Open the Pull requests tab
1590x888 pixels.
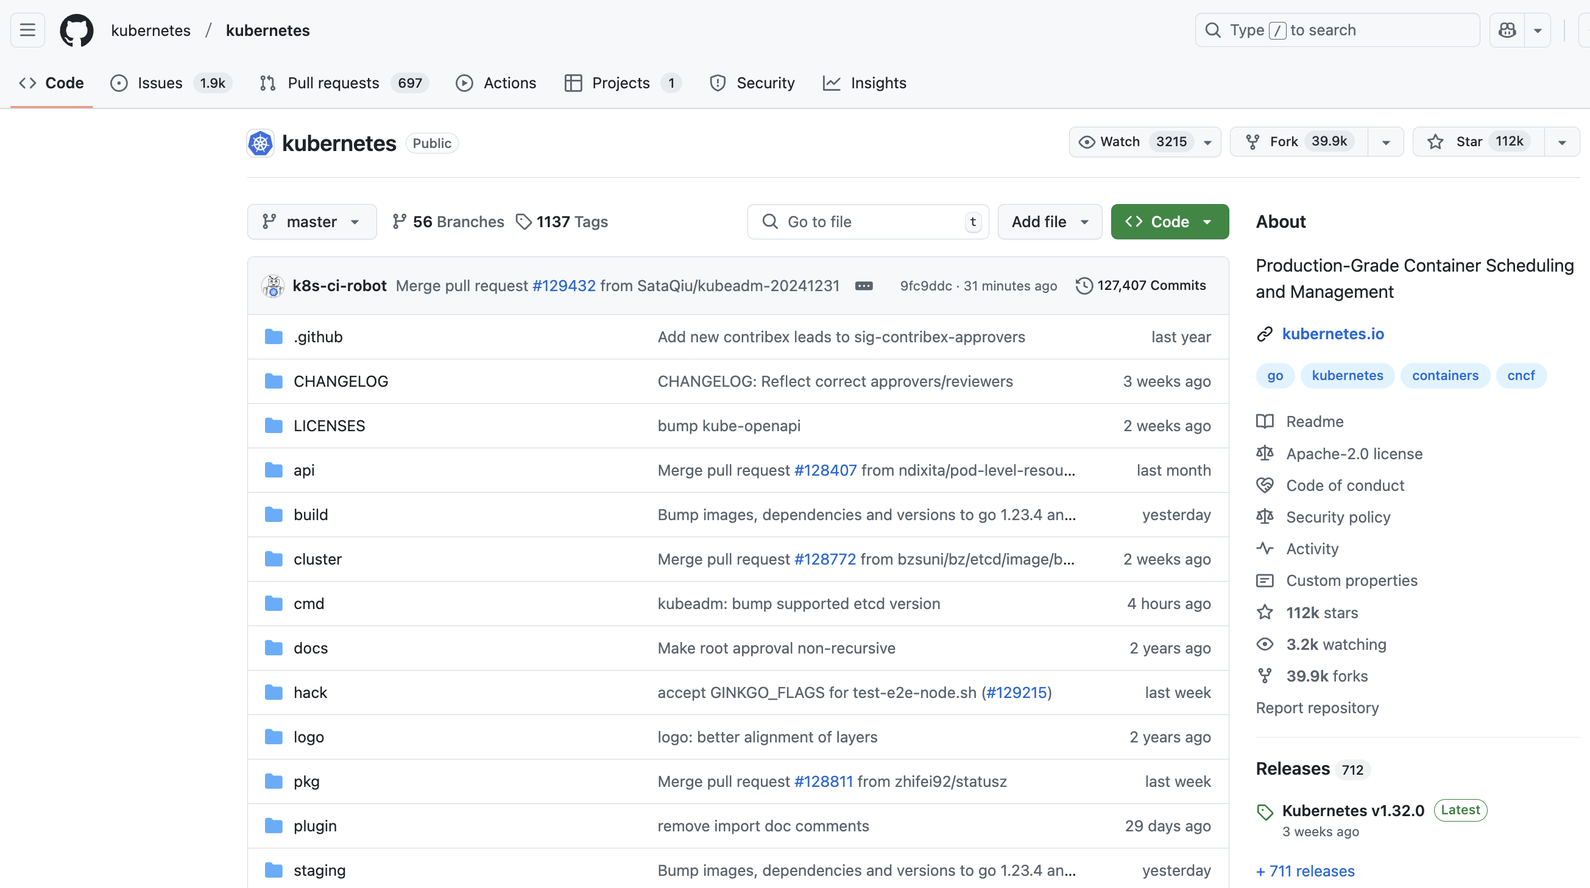(344, 83)
